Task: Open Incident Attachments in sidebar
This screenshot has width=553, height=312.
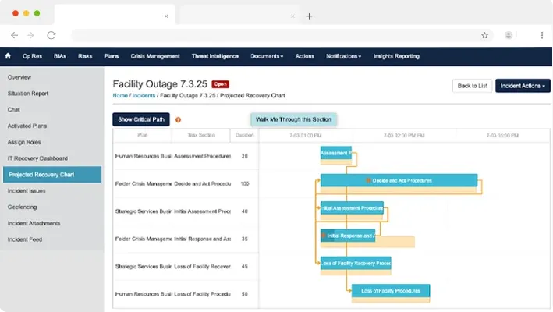Action: pyautogui.click(x=51, y=223)
